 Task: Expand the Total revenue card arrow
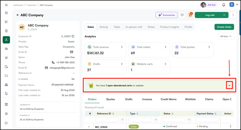(x=122, y=47)
